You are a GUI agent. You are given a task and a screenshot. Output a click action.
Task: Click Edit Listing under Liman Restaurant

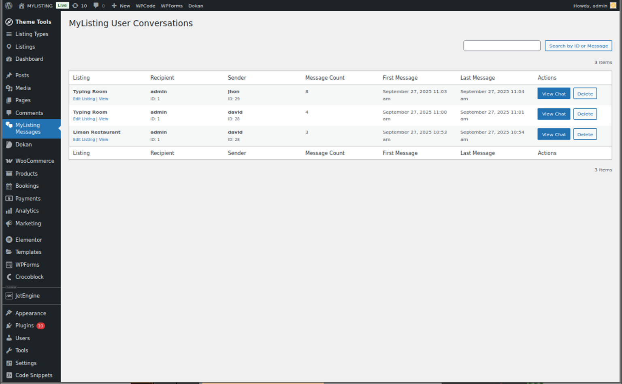tap(84, 140)
